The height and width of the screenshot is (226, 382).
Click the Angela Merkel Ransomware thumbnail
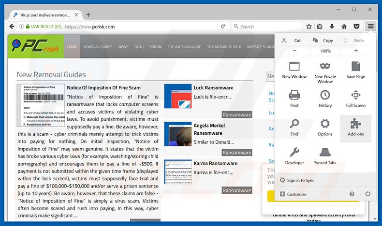coord(178,134)
